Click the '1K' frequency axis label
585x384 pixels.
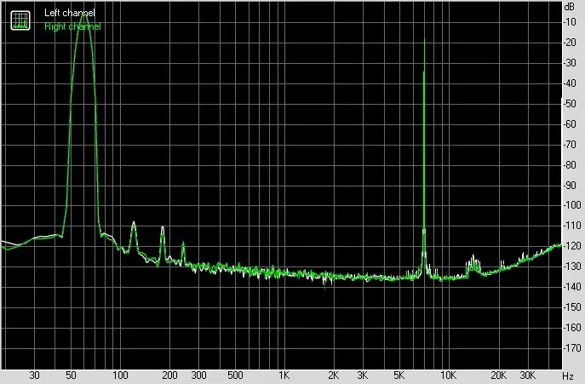tap(284, 375)
